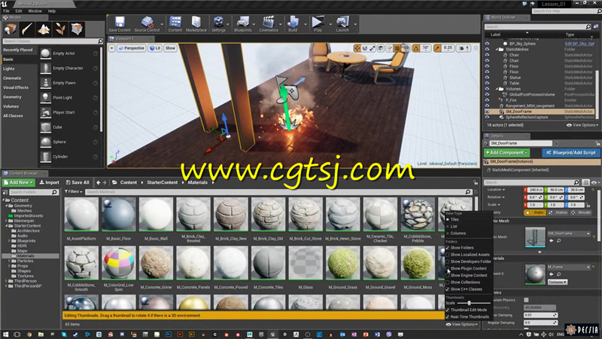The height and width of the screenshot is (339, 602).
Task: Click browse-to-asset magnifier beside M_Frame material
Action: pos(558,274)
